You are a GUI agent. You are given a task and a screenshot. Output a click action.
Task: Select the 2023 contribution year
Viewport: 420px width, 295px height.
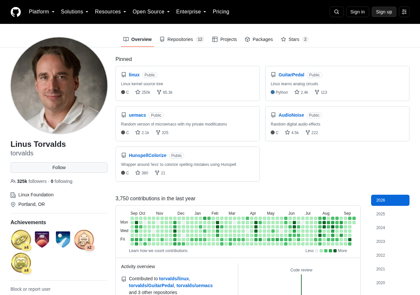click(390, 242)
